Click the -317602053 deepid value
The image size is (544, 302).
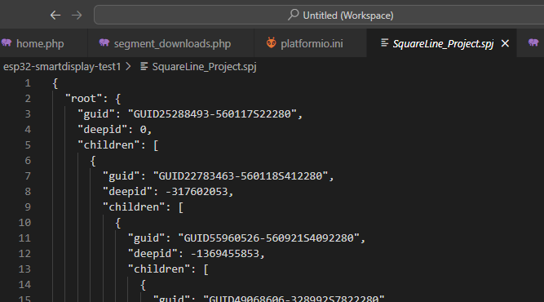(x=197, y=192)
